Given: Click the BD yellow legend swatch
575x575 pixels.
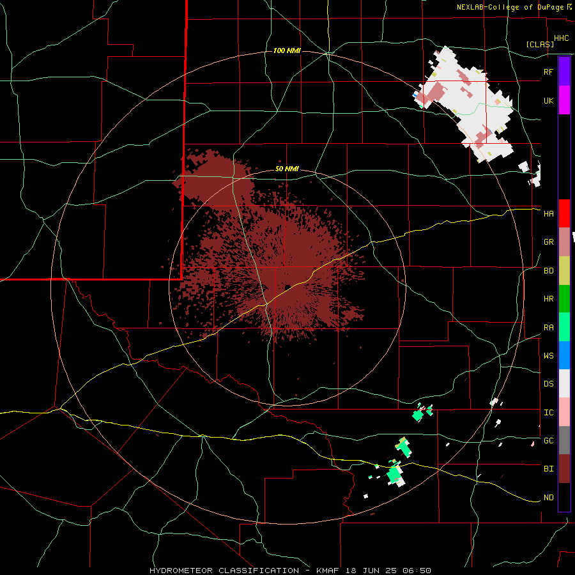Looking at the screenshot, I should pos(564,271).
